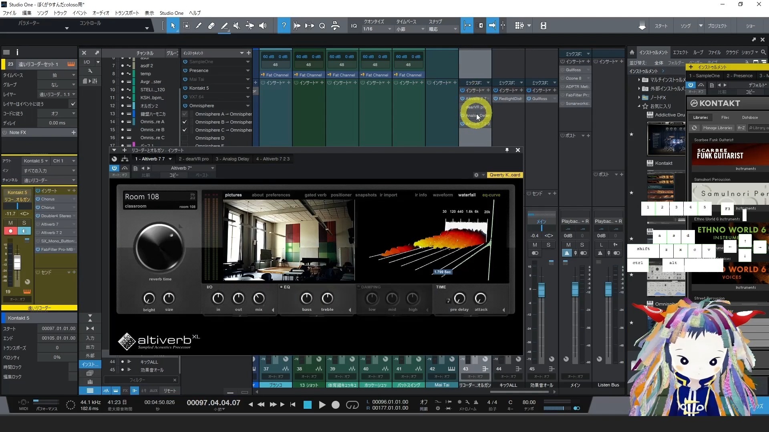Click Return to Zero in the transport

[x=293, y=404]
